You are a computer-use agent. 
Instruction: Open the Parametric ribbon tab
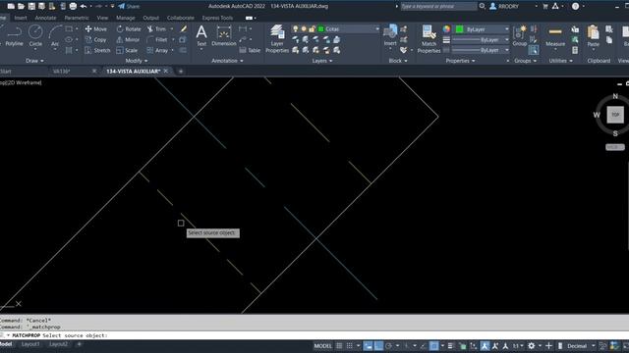click(x=77, y=18)
